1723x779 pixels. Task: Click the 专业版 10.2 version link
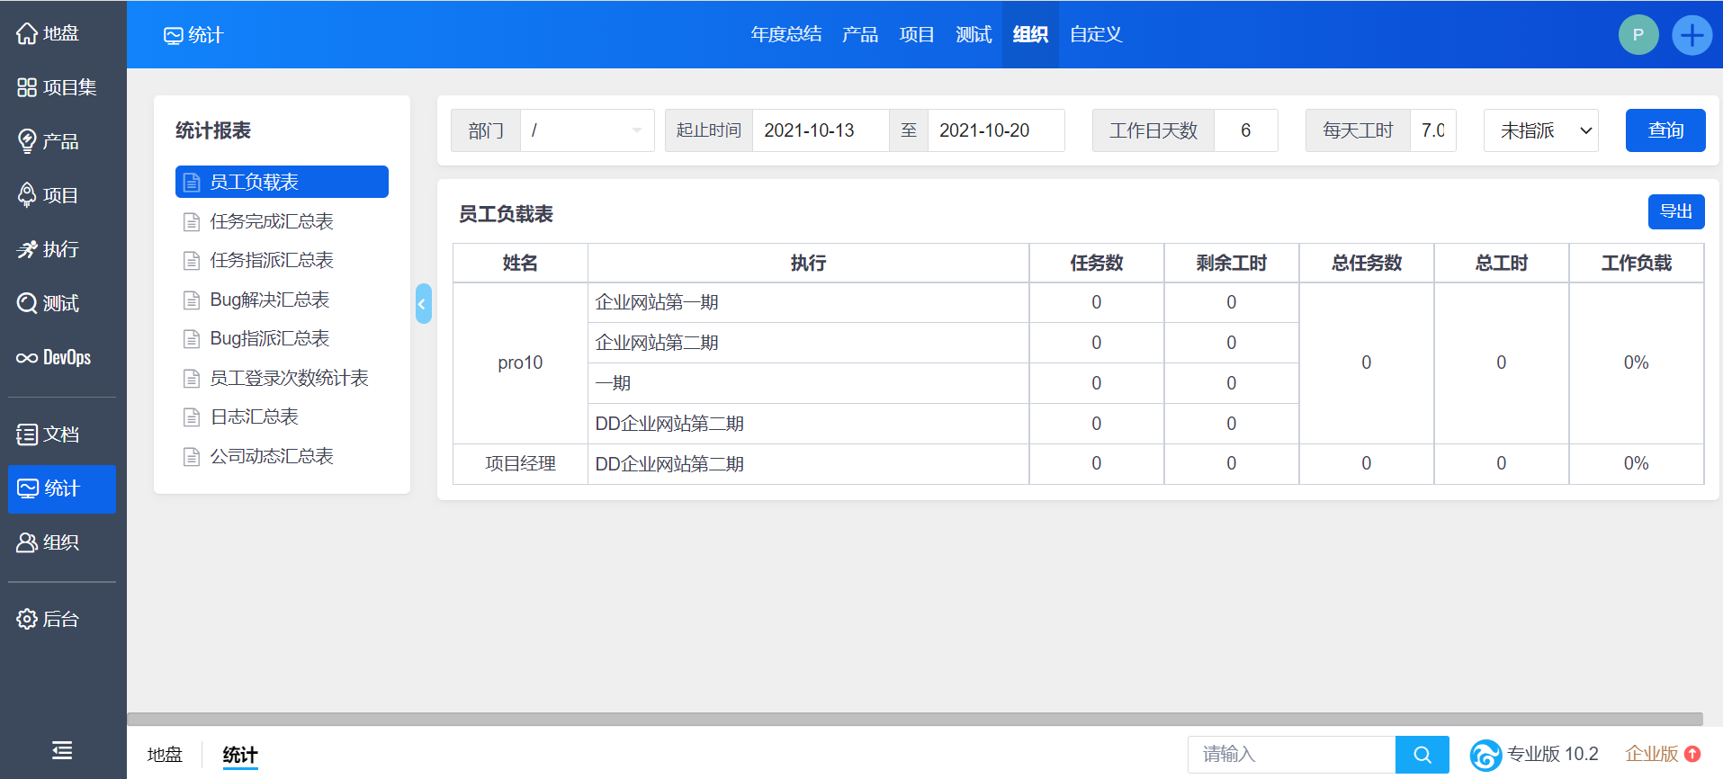pyautogui.click(x=1553, y=754)
